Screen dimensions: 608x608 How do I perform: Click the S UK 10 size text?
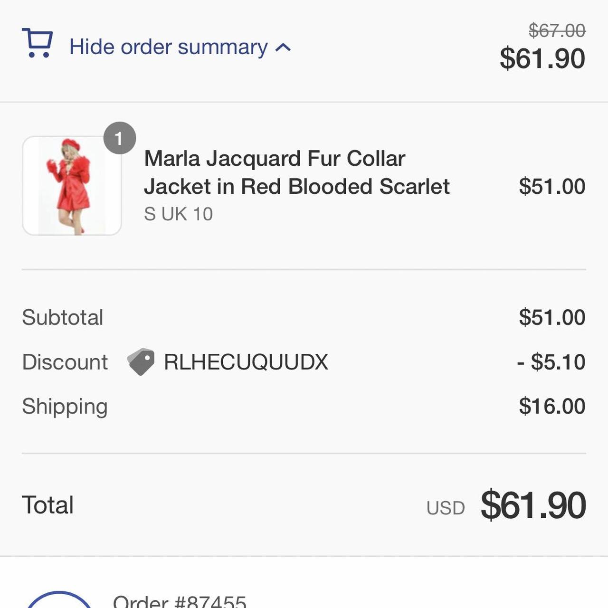pos(178,214)
